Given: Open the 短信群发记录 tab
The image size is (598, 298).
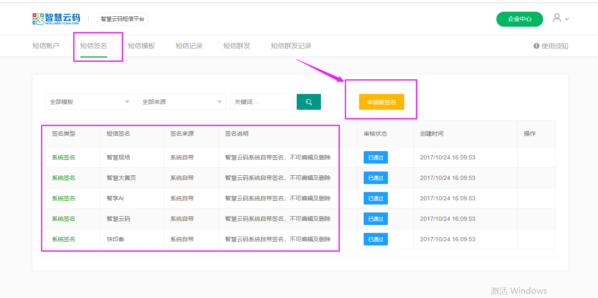Looking at the screenshot, I should tap(291, 46).
